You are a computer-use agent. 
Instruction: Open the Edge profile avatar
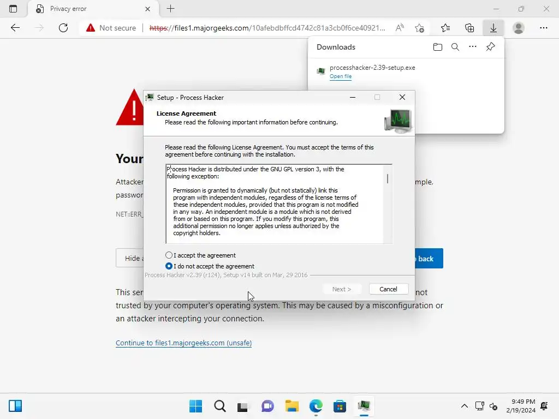point(519,28)
